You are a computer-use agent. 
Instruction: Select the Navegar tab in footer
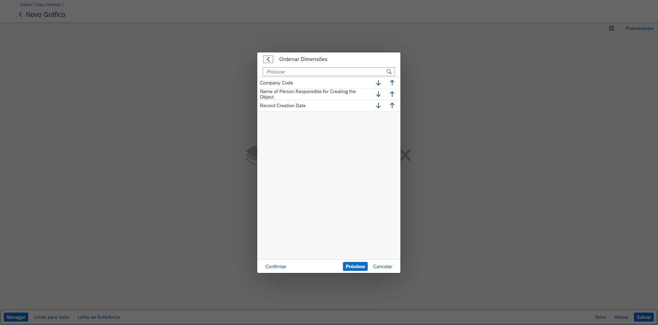pyautogui.click(x=16, y=317)
